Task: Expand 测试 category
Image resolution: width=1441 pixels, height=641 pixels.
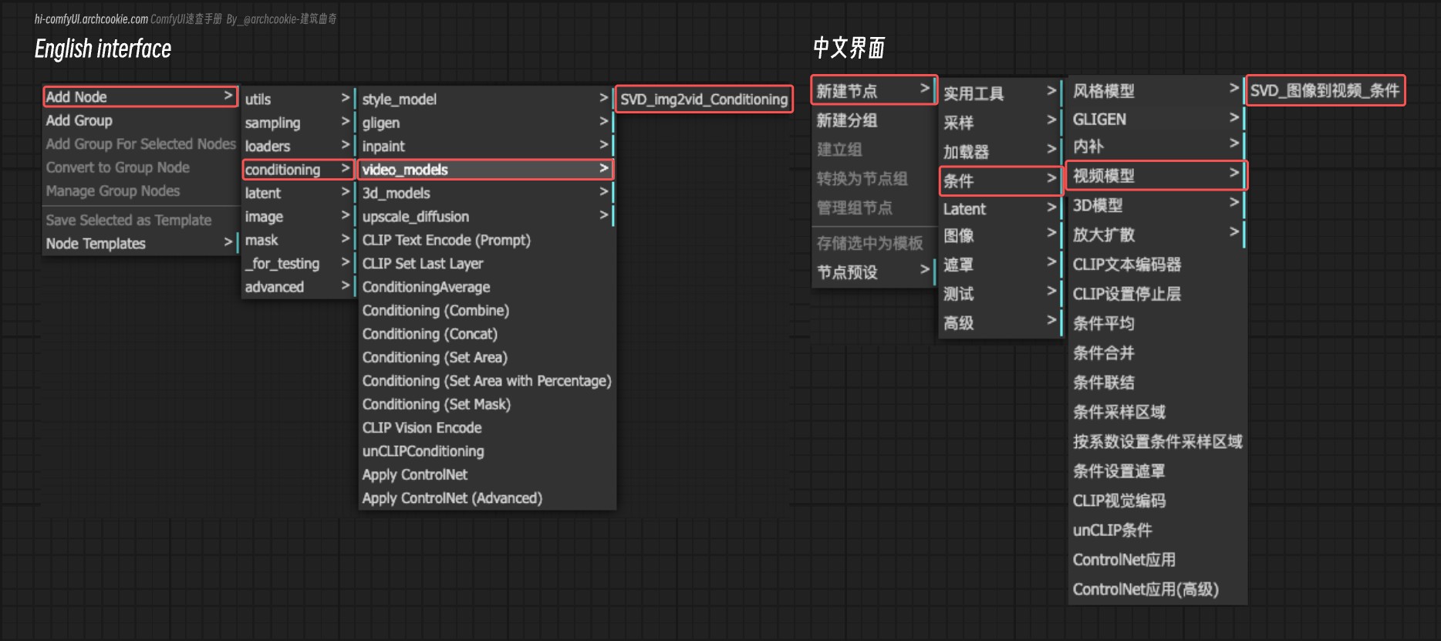Action: (1000, 294)
